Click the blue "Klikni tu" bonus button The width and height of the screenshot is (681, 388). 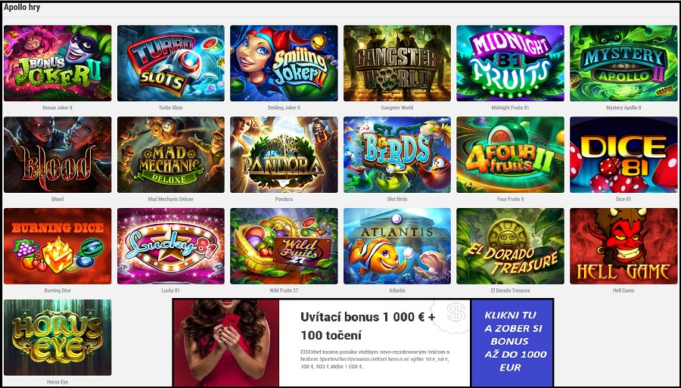[x=512, y=343]
